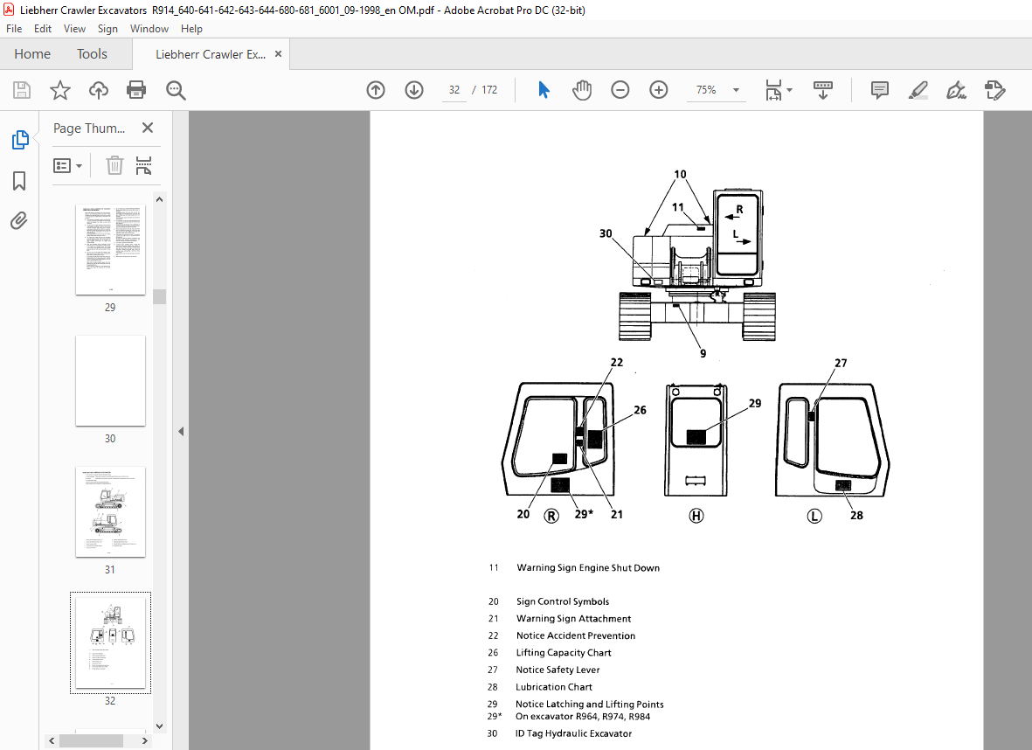Click the page number field showing 32
The image size is (1032, 750).
pyautogui.click(x=454, y=90)
